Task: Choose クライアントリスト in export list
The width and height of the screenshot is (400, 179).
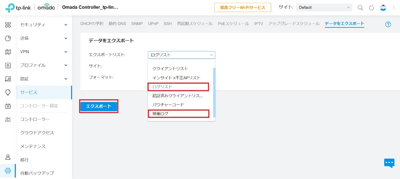Action: 170,68
